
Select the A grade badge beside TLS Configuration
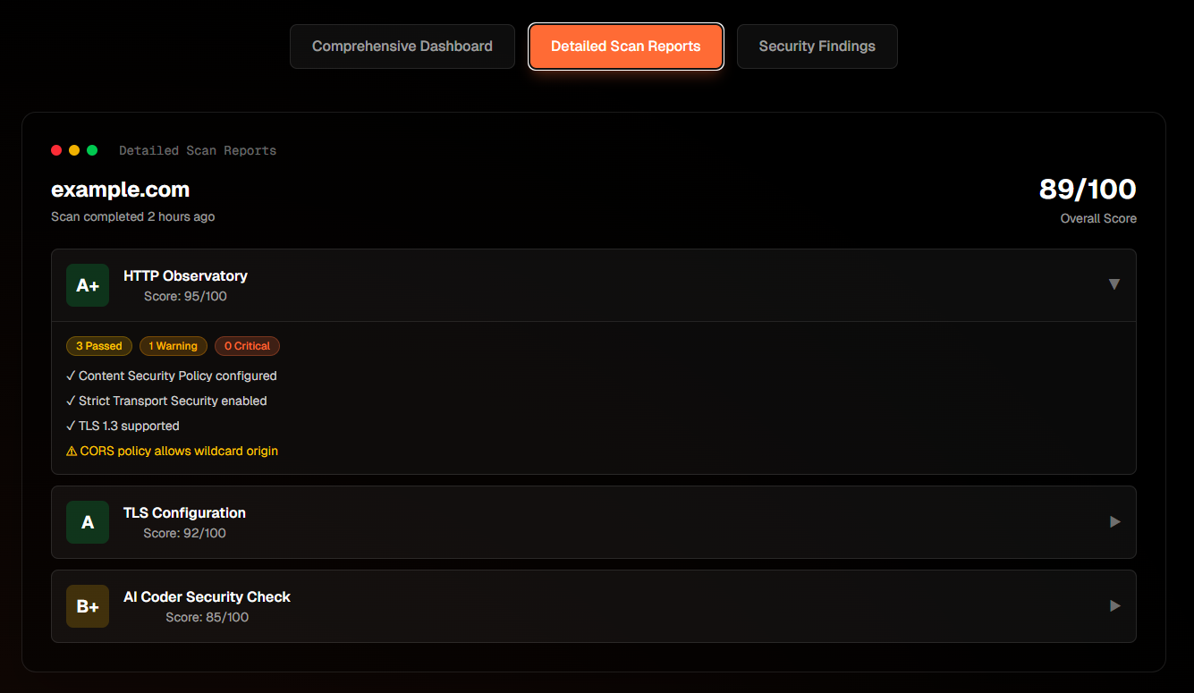(87, 521)
